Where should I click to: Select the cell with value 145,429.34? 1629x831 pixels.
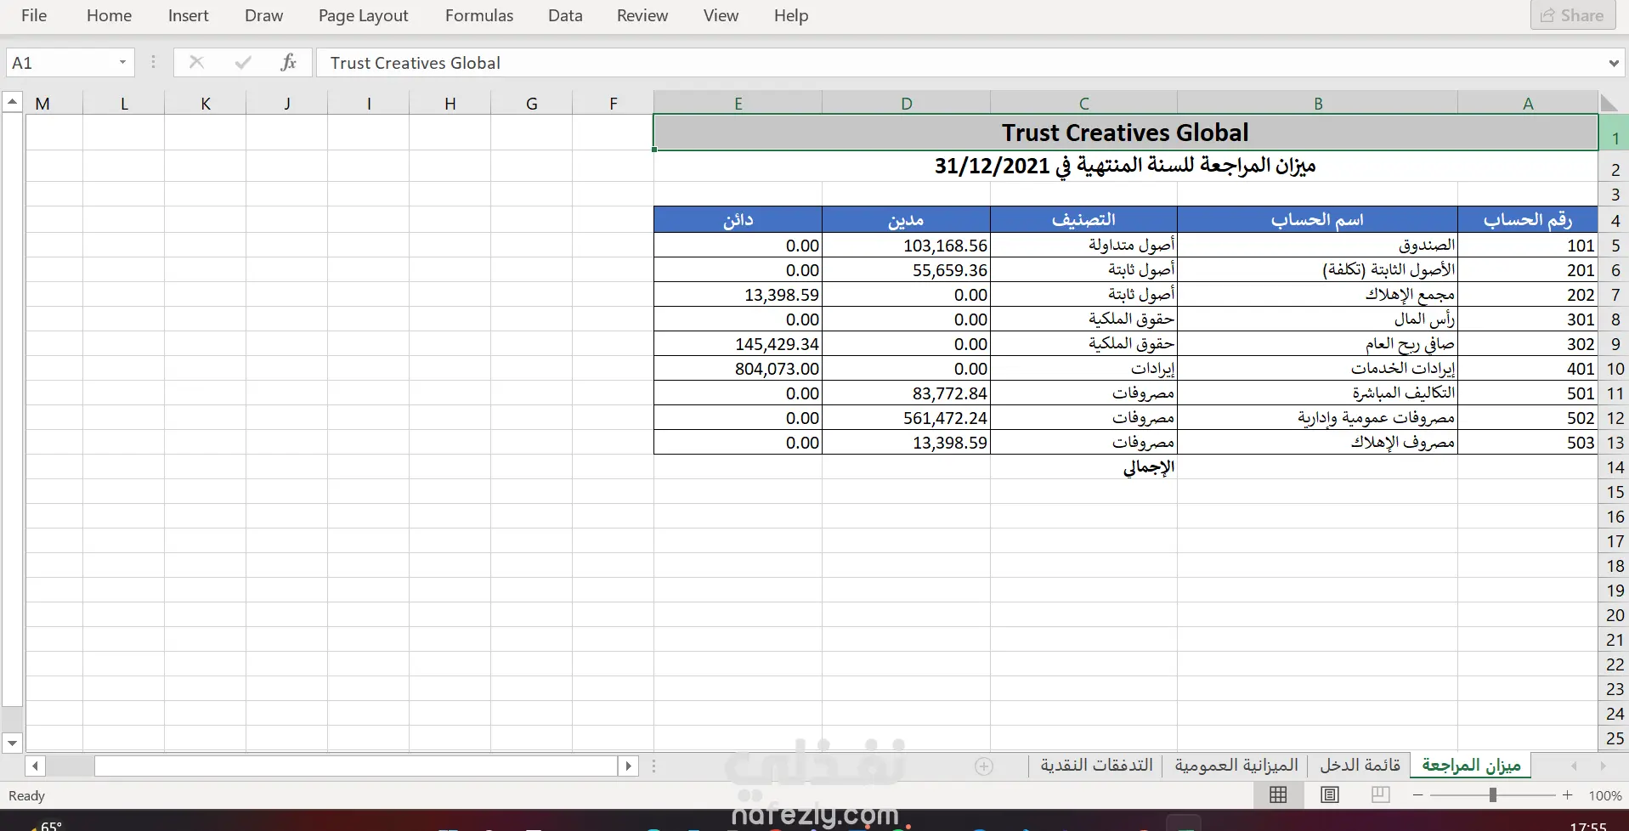coord(738,344)
